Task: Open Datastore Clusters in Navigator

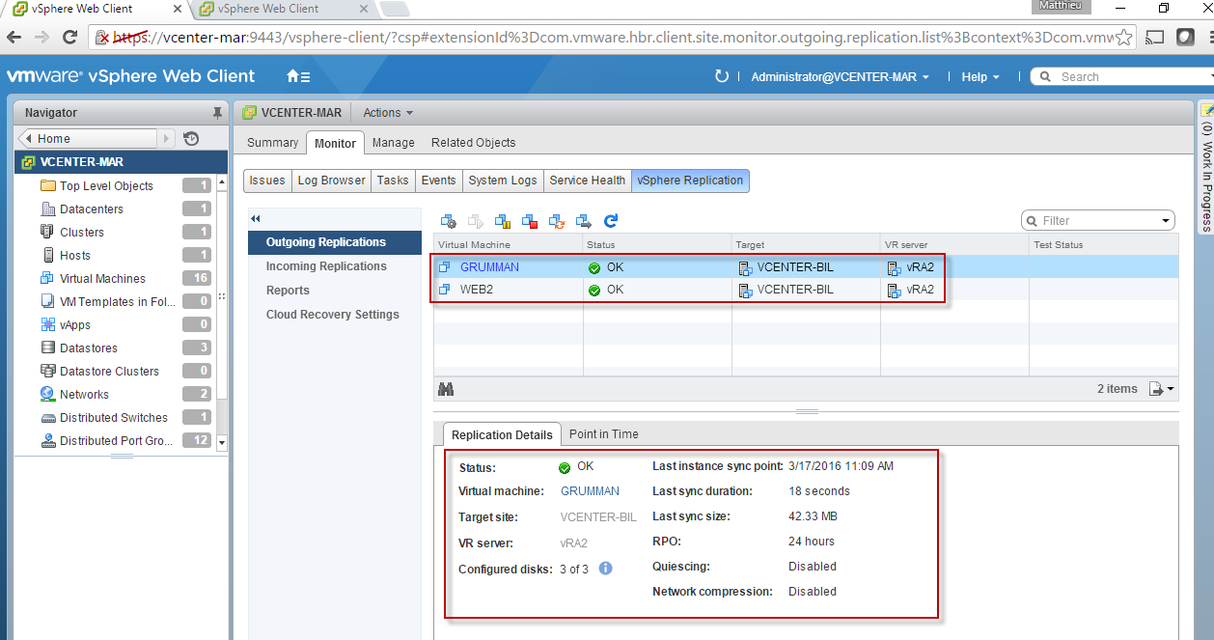Action: pos(109,371)
